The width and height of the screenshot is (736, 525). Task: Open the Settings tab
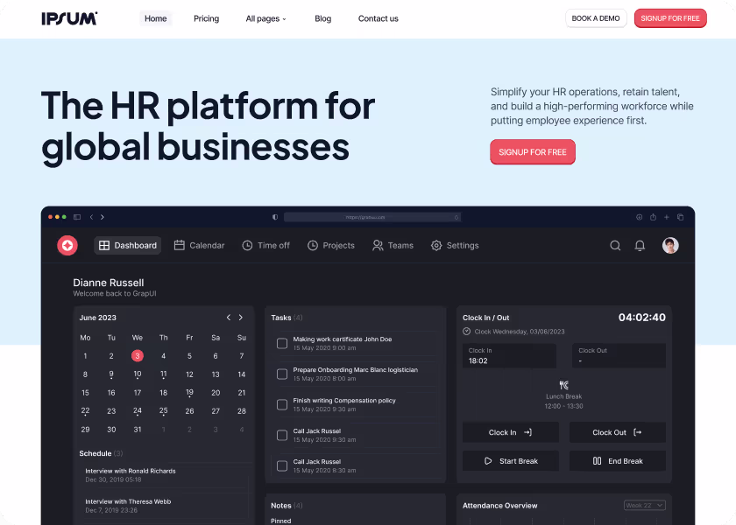click(x=455, y=245)
